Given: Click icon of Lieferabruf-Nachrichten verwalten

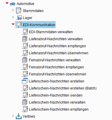Looking at the screenshot, I should coord(25,39).
